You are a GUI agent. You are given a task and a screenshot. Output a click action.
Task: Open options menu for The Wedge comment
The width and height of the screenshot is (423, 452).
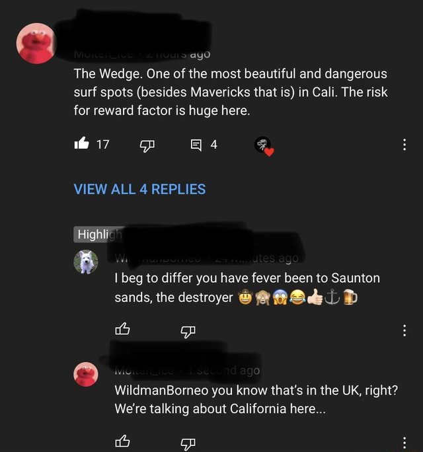pyautogui.click(x=404, y=145)
